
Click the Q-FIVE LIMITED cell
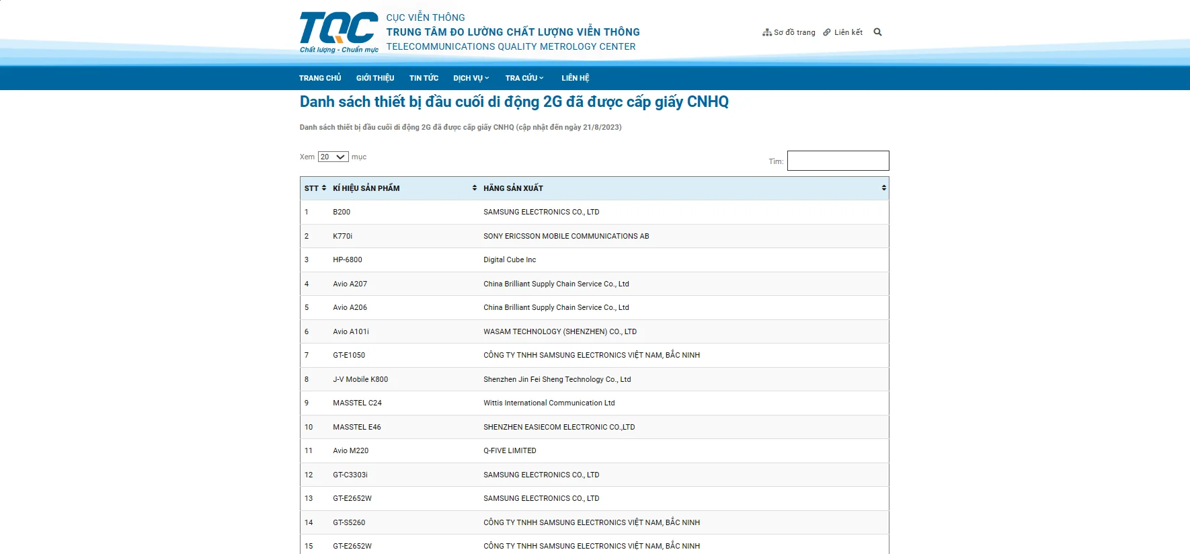click(x=510, y=450)
